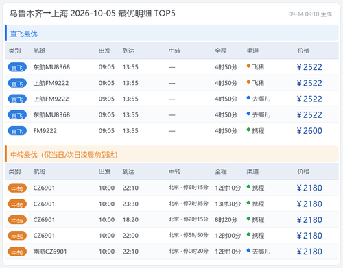
Task: Click total duration 12时00分
Action: tap(228, 236)
